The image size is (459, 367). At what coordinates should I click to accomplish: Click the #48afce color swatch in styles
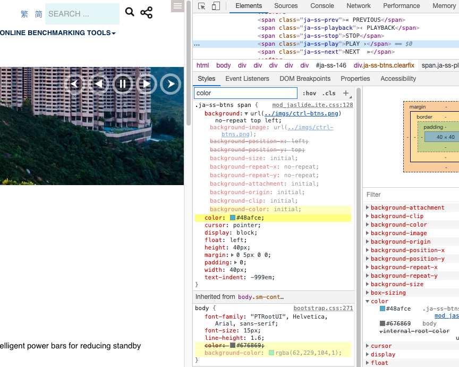point(233,218)
